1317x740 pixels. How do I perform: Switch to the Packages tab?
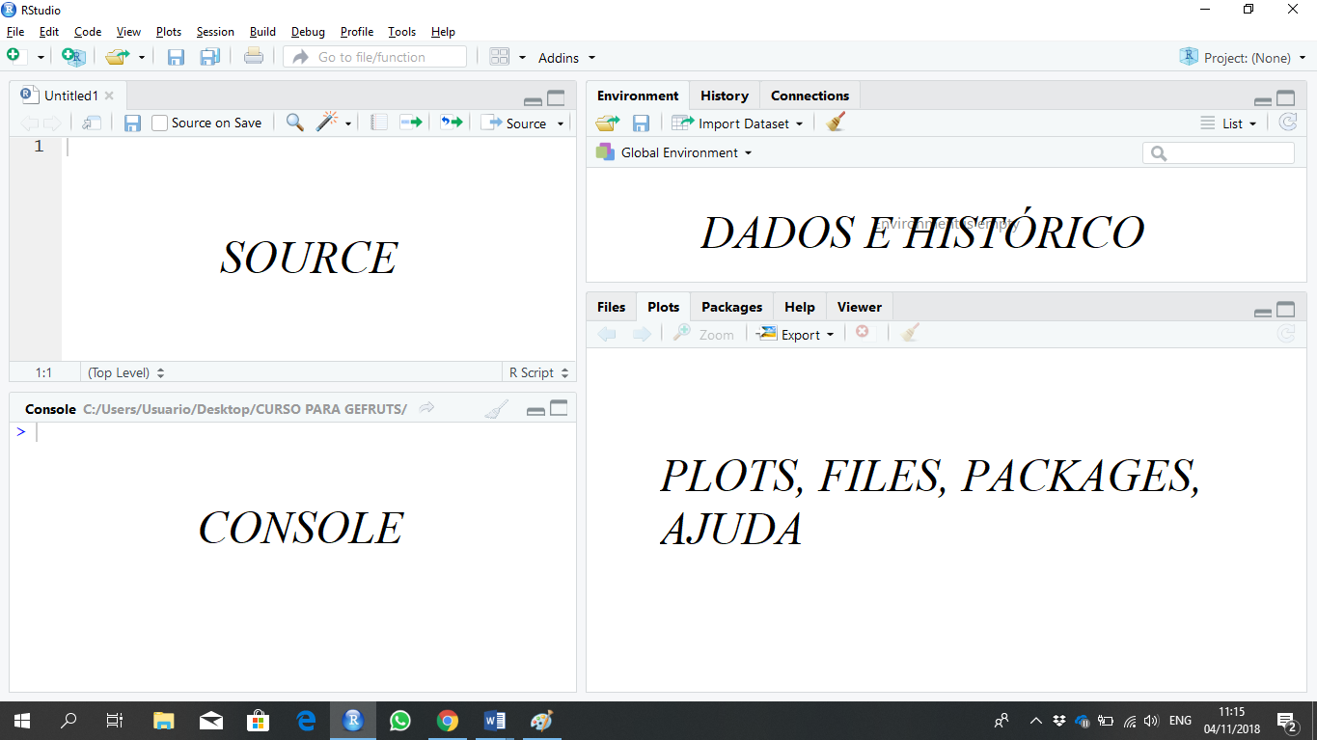coord(731,307)
